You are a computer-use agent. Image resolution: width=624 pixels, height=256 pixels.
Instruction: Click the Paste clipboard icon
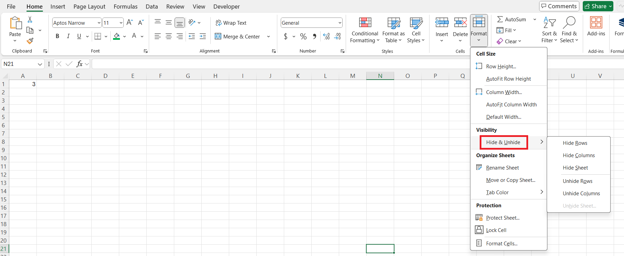15,23
